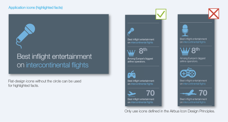Select the game controller icon in the correct example panel
This screenshot has width=228, height=122.
click(132, 75)
